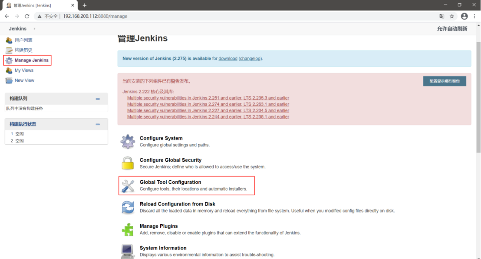
Task: Open the New View sidebar link
Action: pyautogui.click(x=24, y=80)
